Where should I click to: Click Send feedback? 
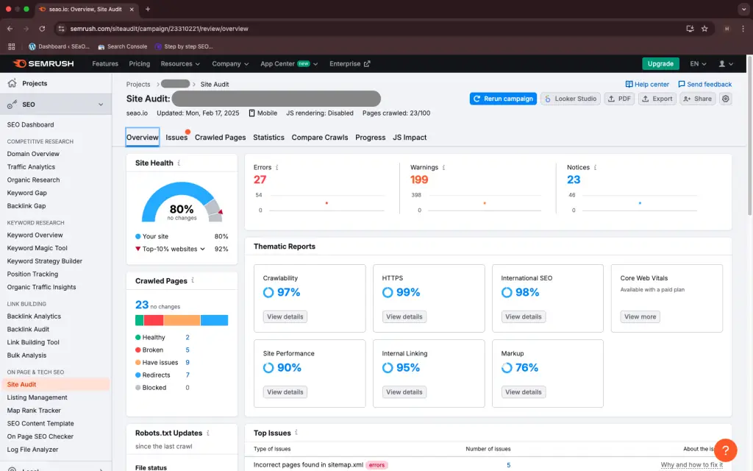click(x=704, y=84)
